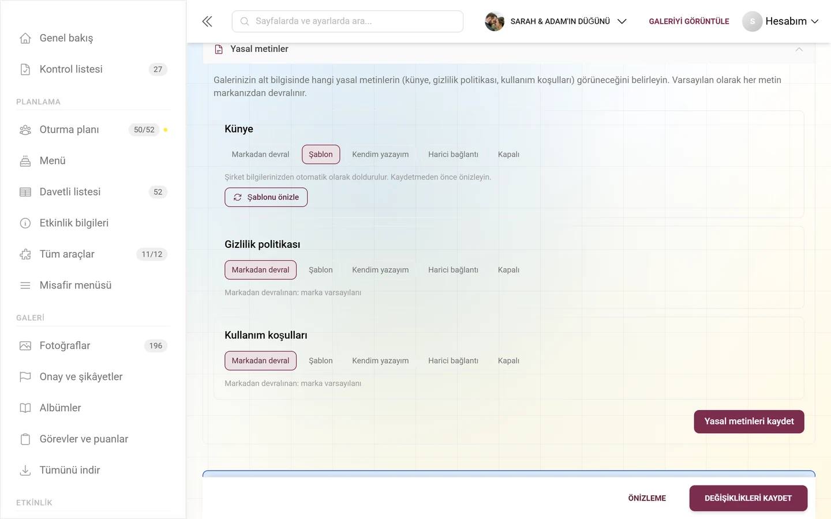Click the table icon beside Davetli listesi
831x519 pixels.
coord(25,192)
